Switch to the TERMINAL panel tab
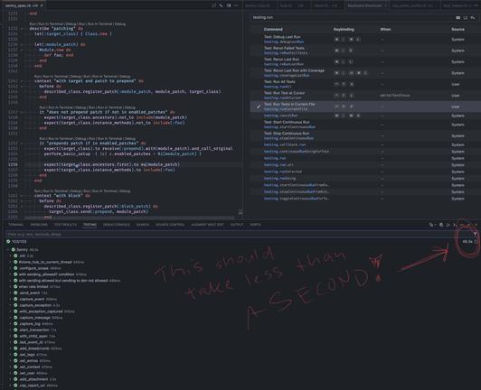The height and width of the screenshot is (390, 481). 16,225
